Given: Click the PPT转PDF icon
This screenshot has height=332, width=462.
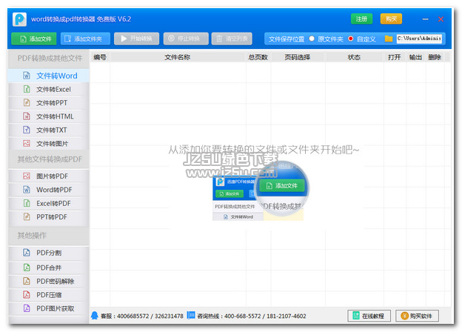Looking at the screenshot, I should coord(27,216).
